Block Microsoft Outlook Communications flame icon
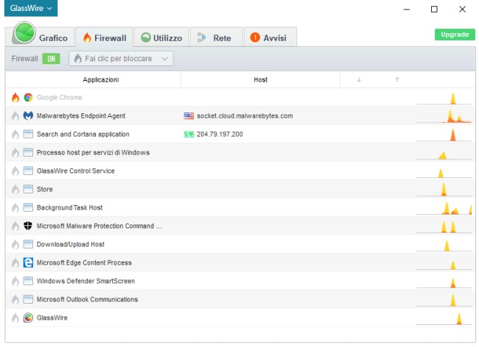 15,299
